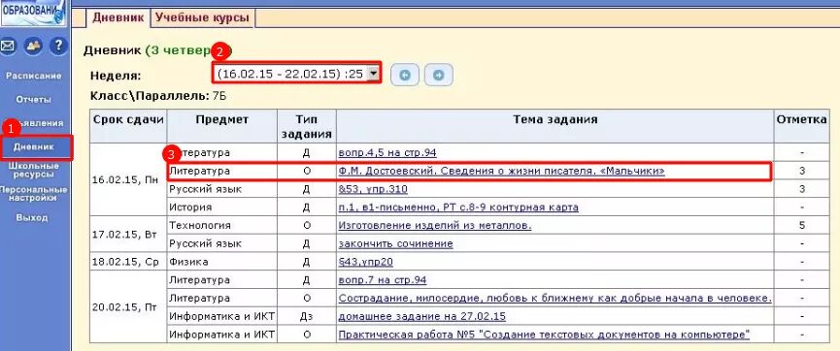
Task: Open Персональные настройки in the sidebar
Action: (x=34, y=194)
